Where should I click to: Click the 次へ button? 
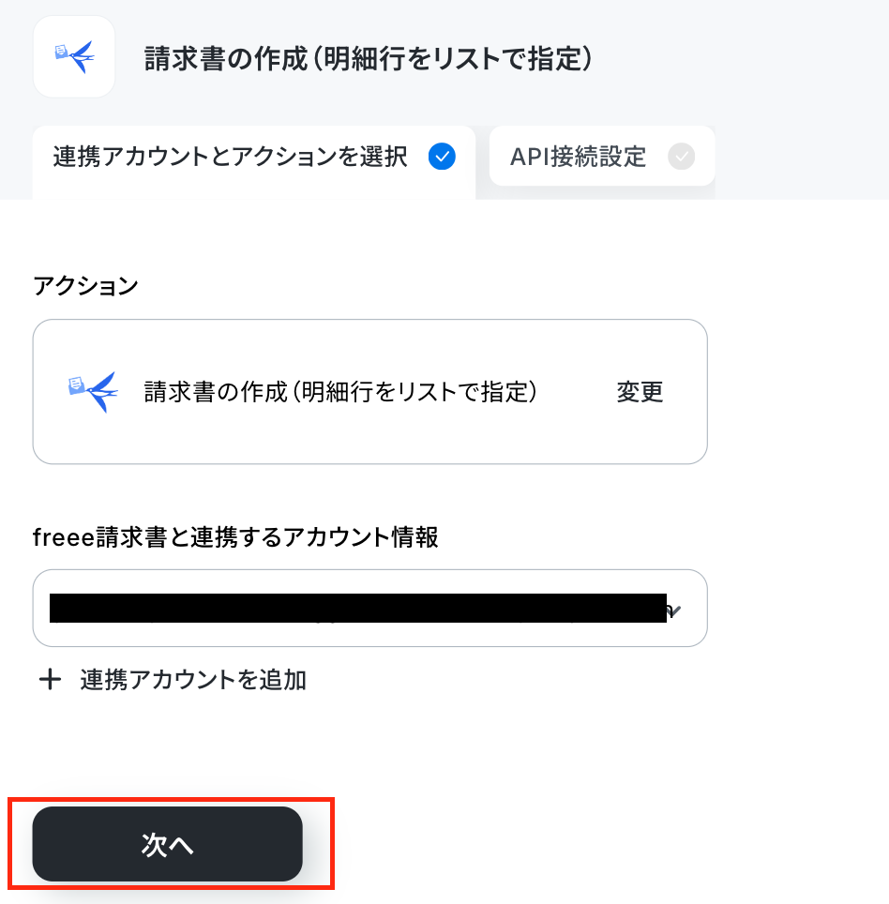167,844
